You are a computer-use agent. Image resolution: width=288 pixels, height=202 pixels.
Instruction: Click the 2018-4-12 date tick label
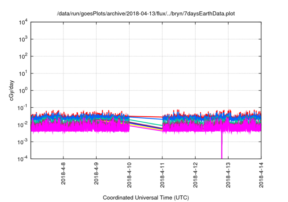pos(195,175)
